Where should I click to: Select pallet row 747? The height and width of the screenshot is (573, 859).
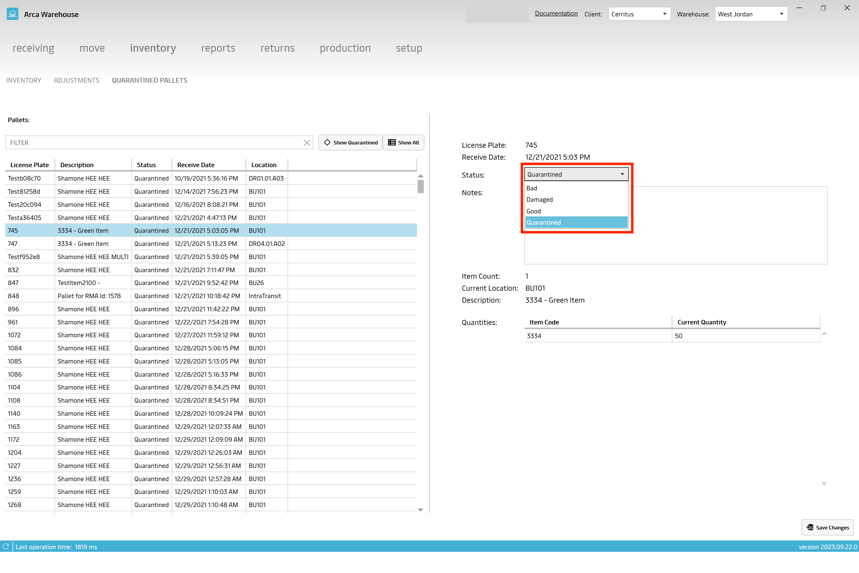tap(211, 244)
